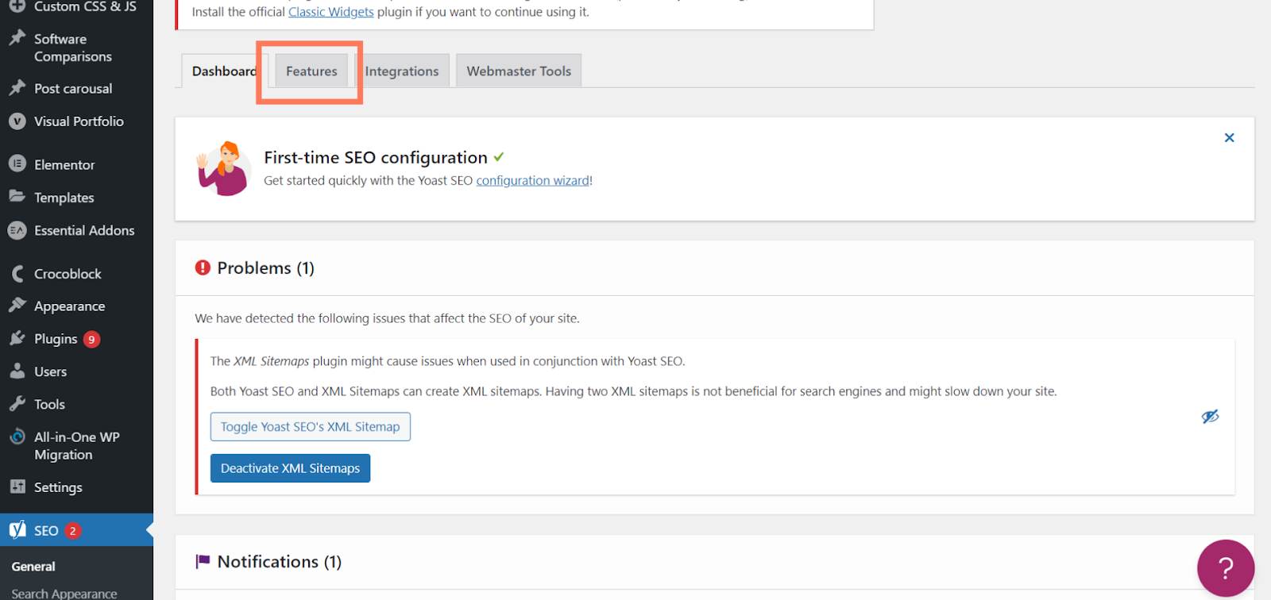Hide the XML Sitemaps problem via eye icon
This screenshot has width=1271, height=600.
(x=1210, y=417)
